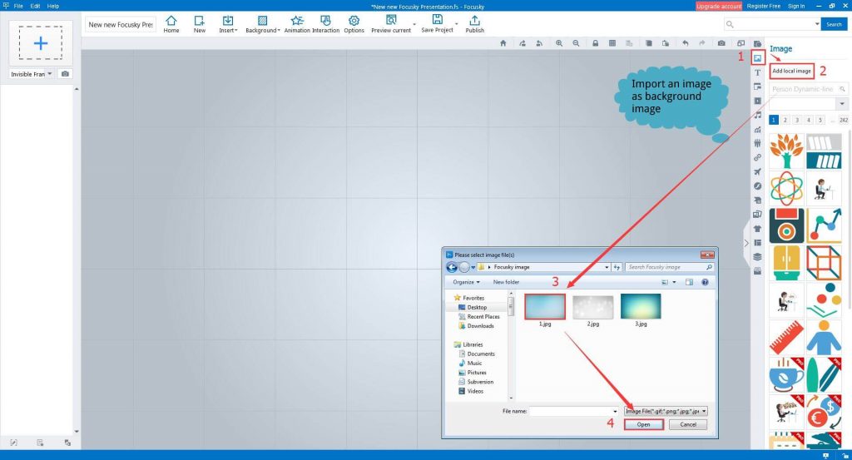Select the Text tool in the right sidebar
This screenshot has height=460, width=852.
click(x=757, y=72)
